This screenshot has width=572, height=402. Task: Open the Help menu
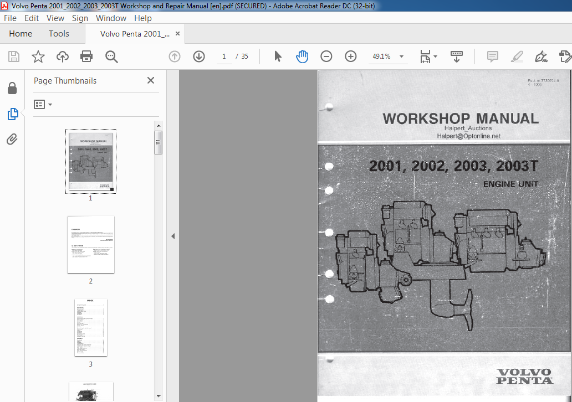pyautogui.click(x=142, y=18)
